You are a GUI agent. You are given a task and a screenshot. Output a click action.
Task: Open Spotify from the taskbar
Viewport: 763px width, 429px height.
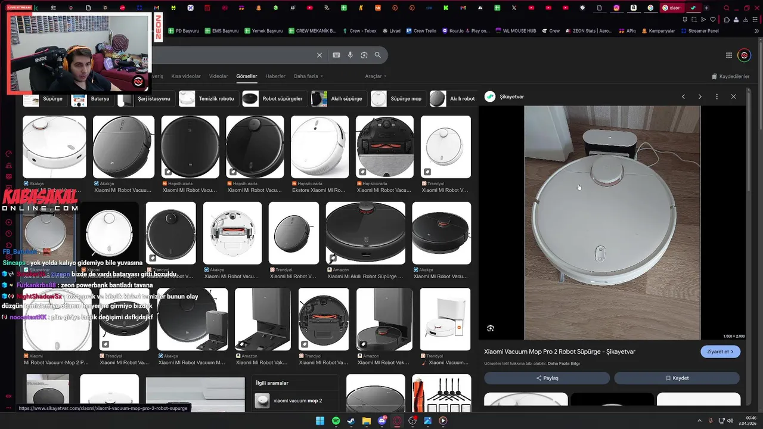336,421
